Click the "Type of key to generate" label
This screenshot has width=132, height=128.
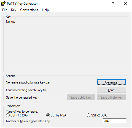[x=22, y=112]
